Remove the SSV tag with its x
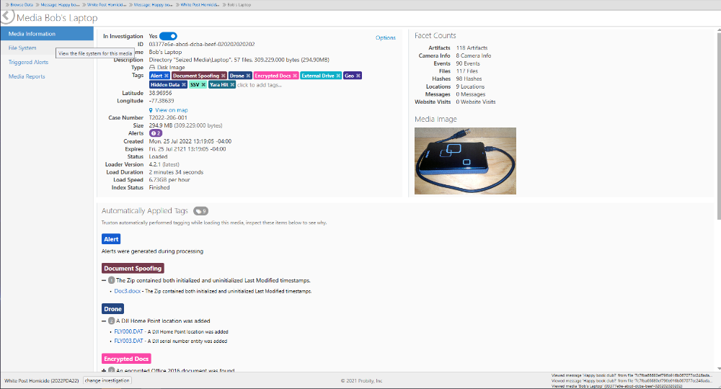721x389 pixels. pyautogui.click(x=203, y=85)
